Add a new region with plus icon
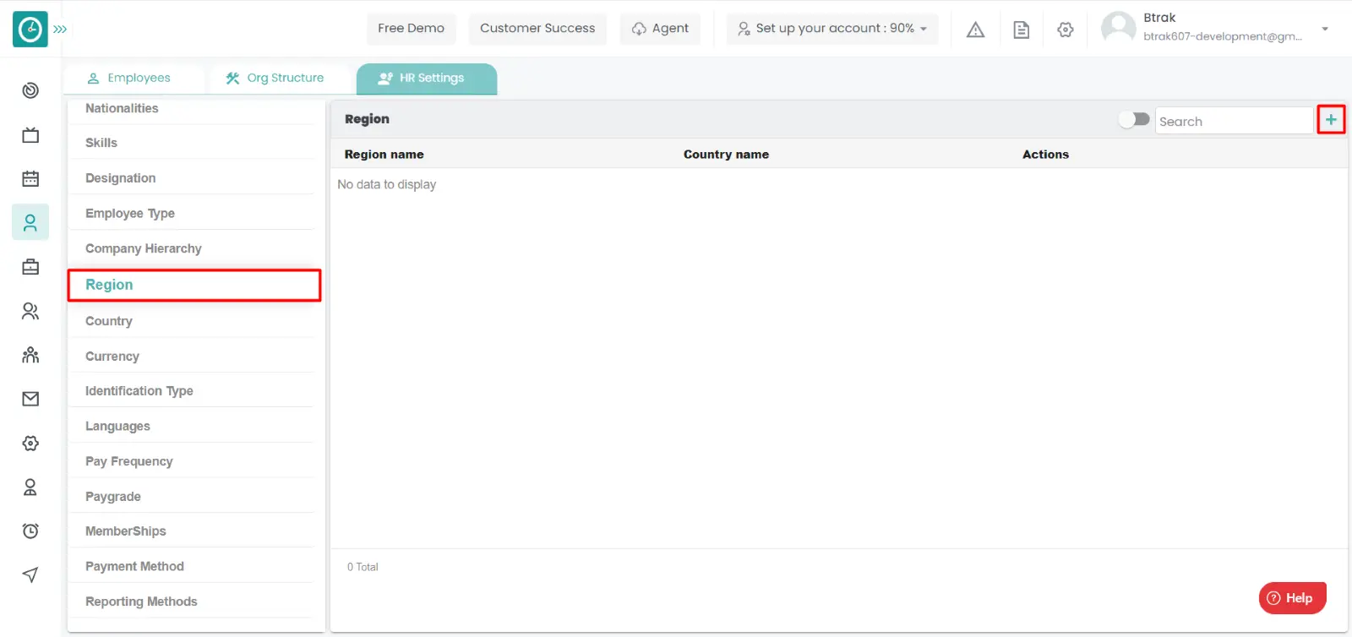The height and width of the screenshot is (637, 1352). (1331, 120)
